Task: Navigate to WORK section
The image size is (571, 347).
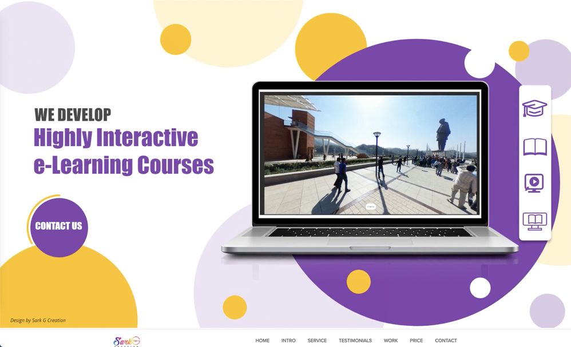Action: [x=390, y=341]
